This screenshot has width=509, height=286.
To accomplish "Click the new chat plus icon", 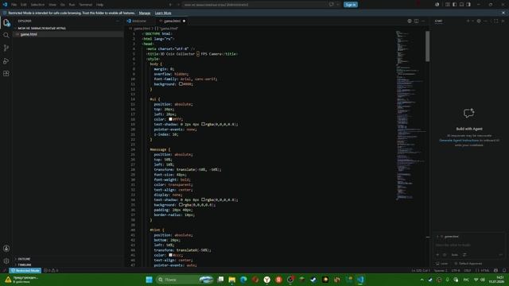I will [468, 21].
